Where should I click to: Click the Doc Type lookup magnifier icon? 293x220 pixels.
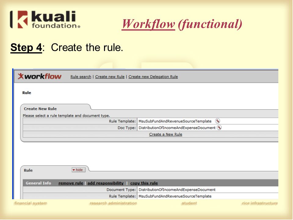pos(219,128)
